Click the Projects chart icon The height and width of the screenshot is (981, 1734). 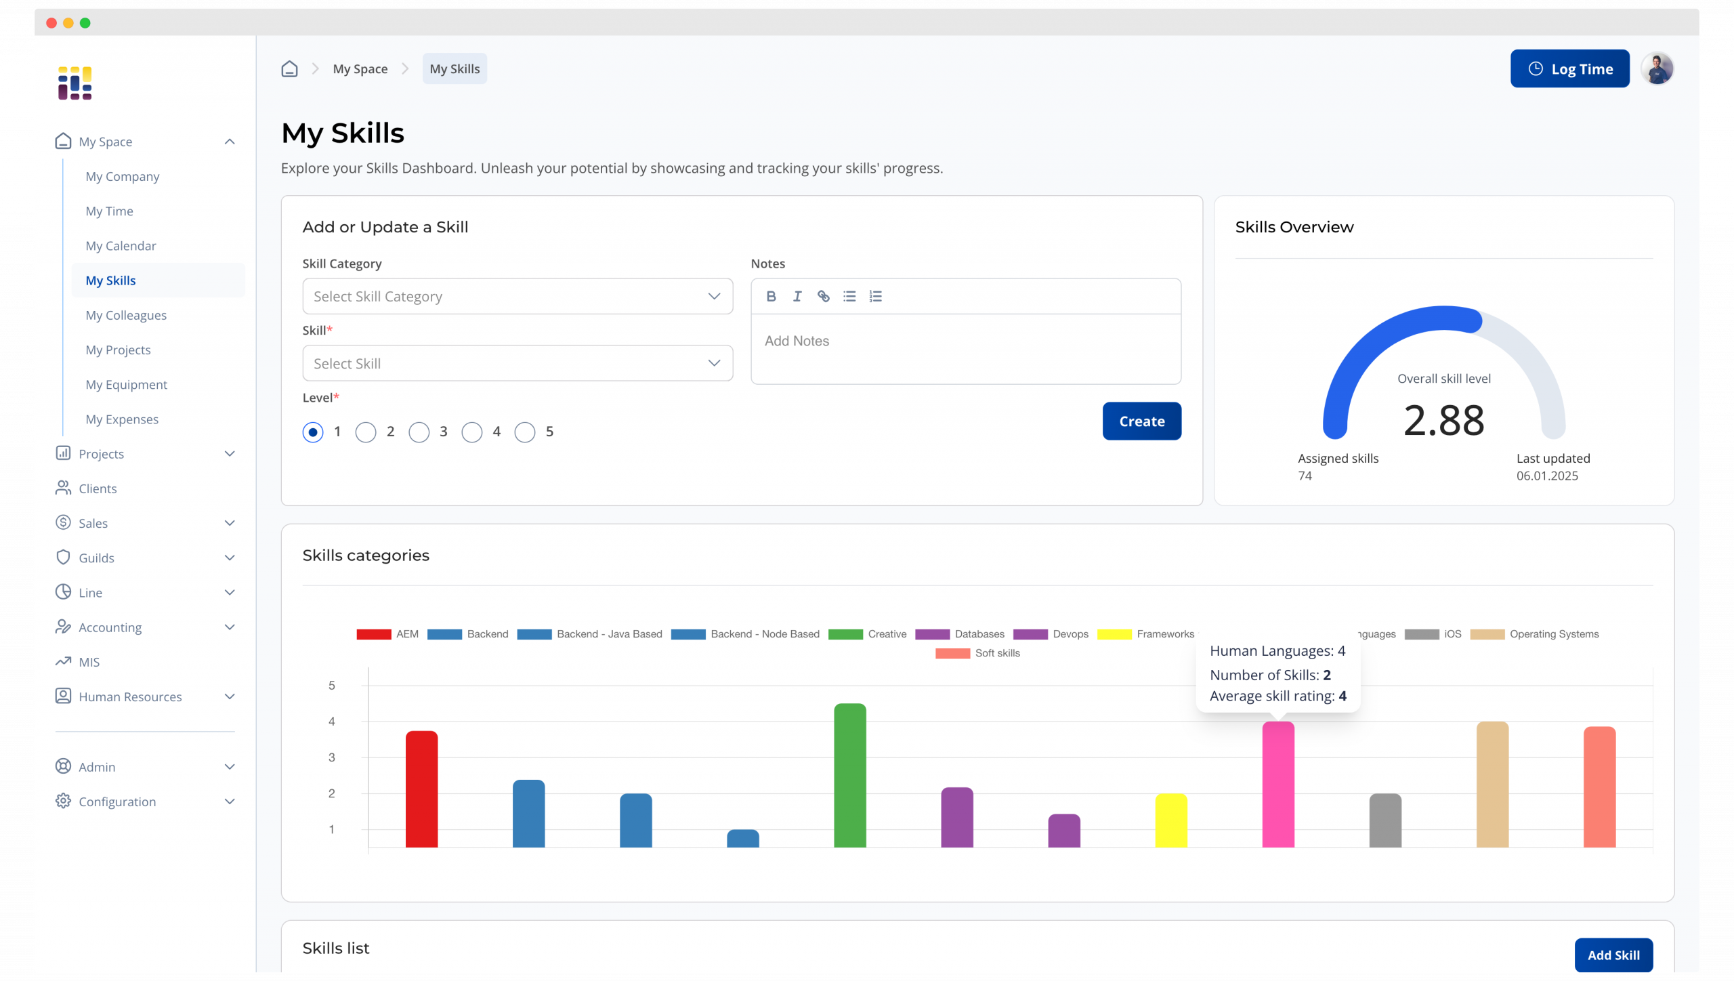pyautogui.click(x=63, y=453)
